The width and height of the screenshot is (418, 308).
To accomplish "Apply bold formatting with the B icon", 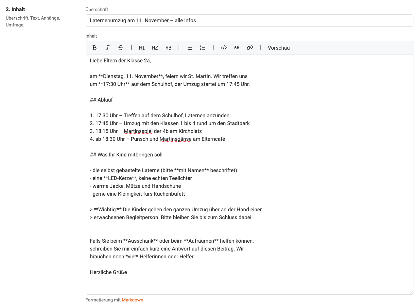I will click(x=95, y=48).
